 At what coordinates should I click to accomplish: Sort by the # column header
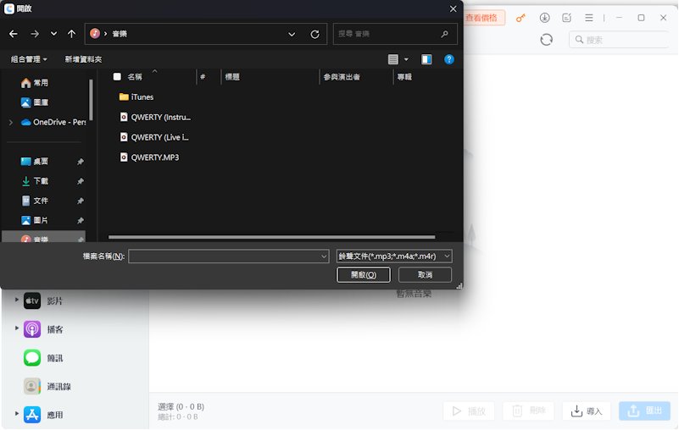[203, 77]
